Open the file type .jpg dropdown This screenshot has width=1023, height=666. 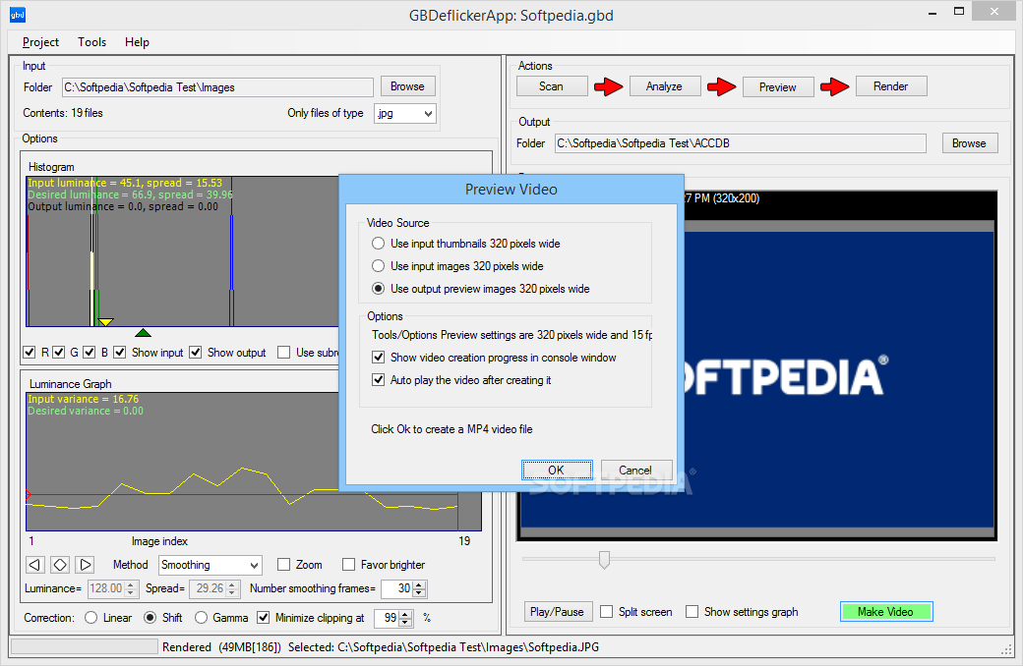pos(404,113)
